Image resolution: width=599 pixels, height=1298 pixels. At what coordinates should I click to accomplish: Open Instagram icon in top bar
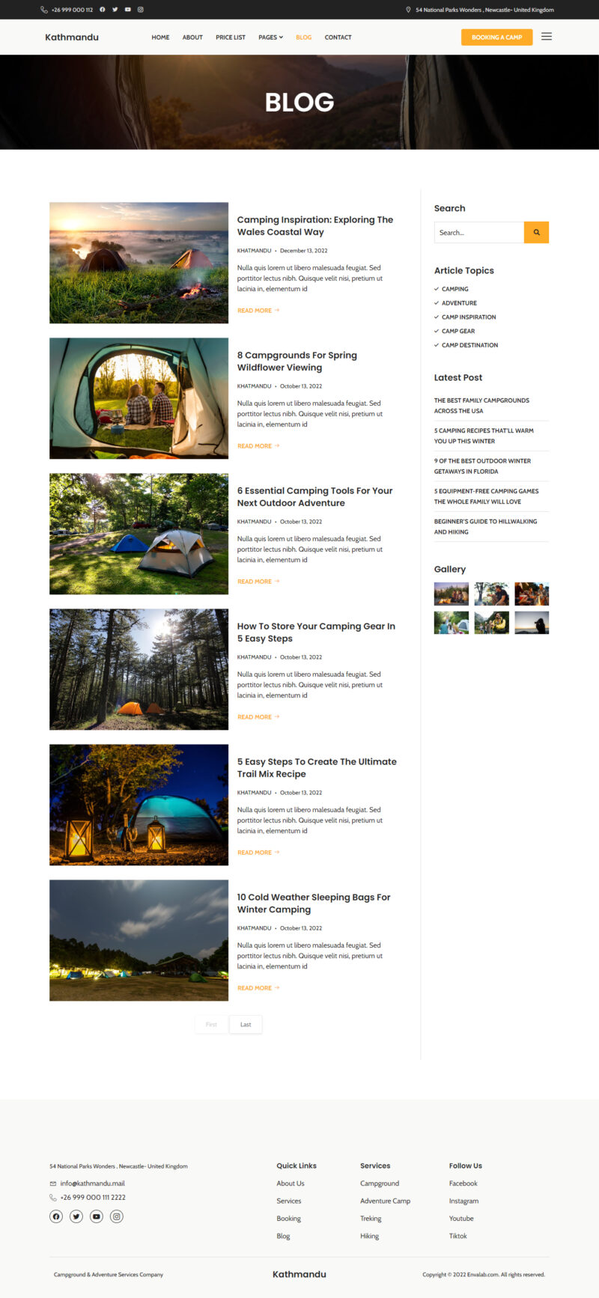[x=140, y=10]
